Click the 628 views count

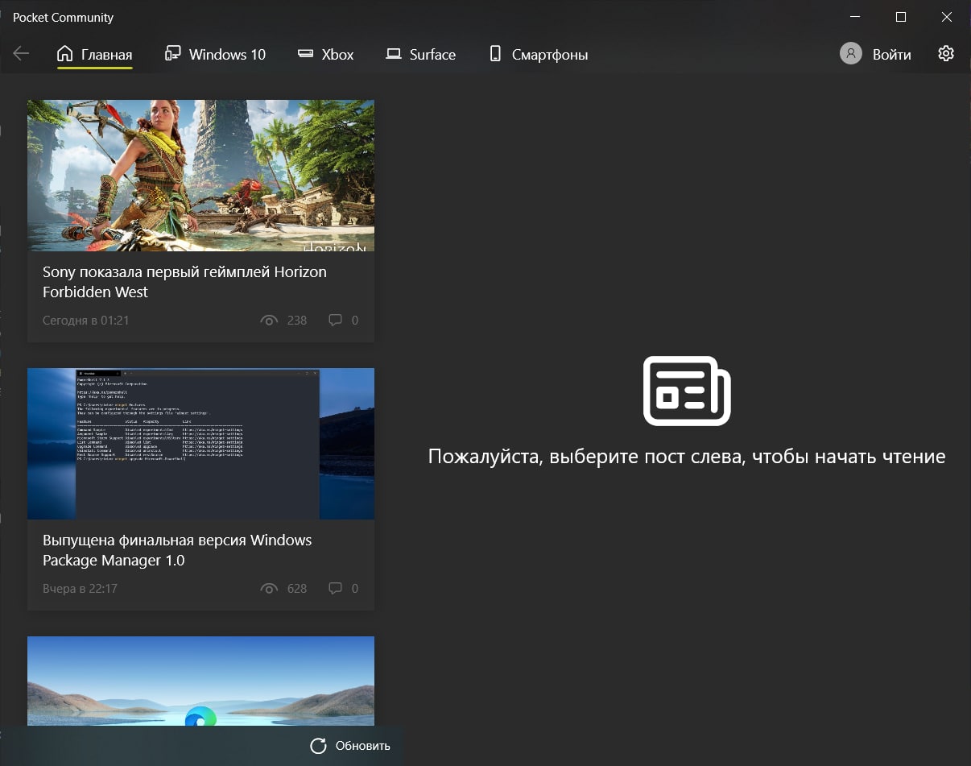297,588
